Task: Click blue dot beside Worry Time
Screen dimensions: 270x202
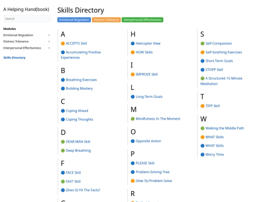Action: [202, 155]
